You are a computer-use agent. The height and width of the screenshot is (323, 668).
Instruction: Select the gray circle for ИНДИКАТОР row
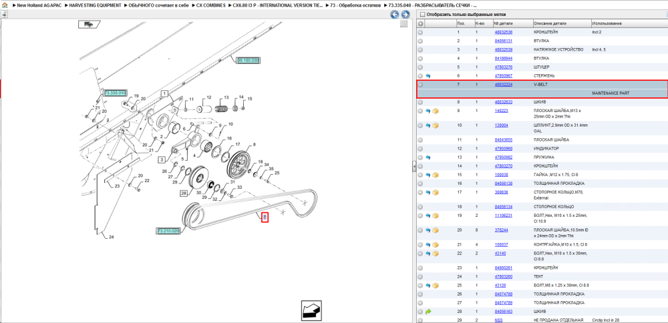pyautogui.click(x=420, y=149)
